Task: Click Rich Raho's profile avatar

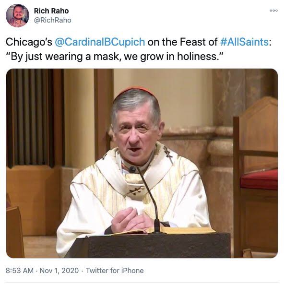Action: click(x=17, y=15)
